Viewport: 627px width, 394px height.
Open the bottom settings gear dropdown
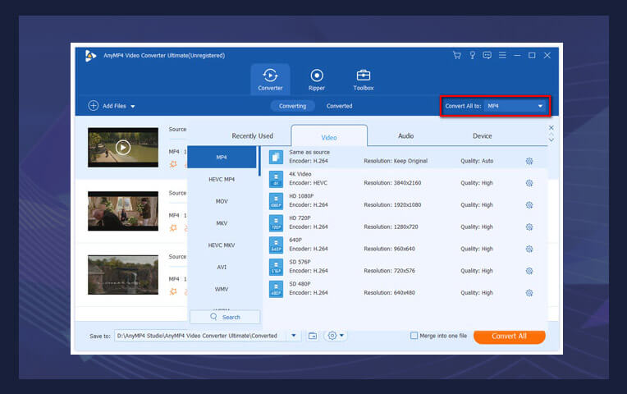[x=336, y=336]
